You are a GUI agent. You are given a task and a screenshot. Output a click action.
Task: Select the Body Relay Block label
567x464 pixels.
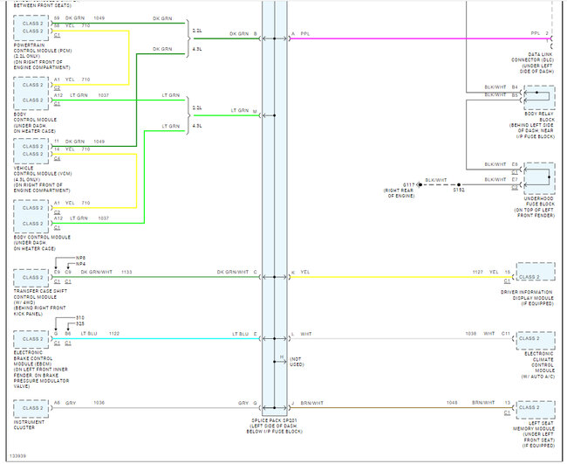tap(532, 125)
